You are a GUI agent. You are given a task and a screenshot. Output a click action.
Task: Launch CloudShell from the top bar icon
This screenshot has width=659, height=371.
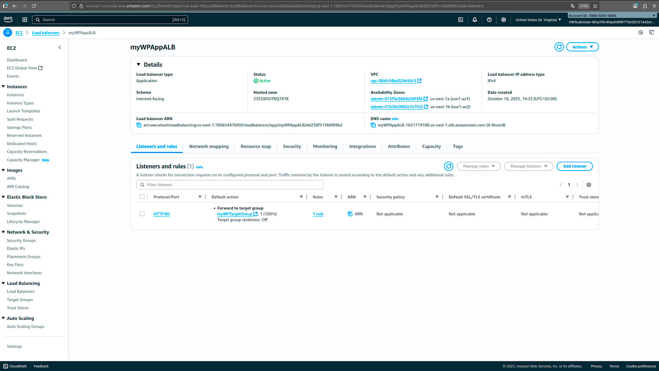[460, 20]
